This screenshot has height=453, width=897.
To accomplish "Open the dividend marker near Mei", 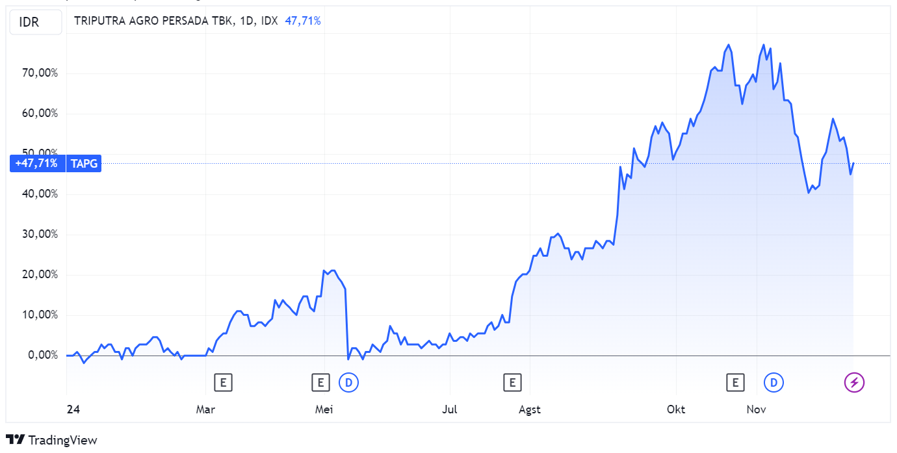I will [x=349, y=383].
